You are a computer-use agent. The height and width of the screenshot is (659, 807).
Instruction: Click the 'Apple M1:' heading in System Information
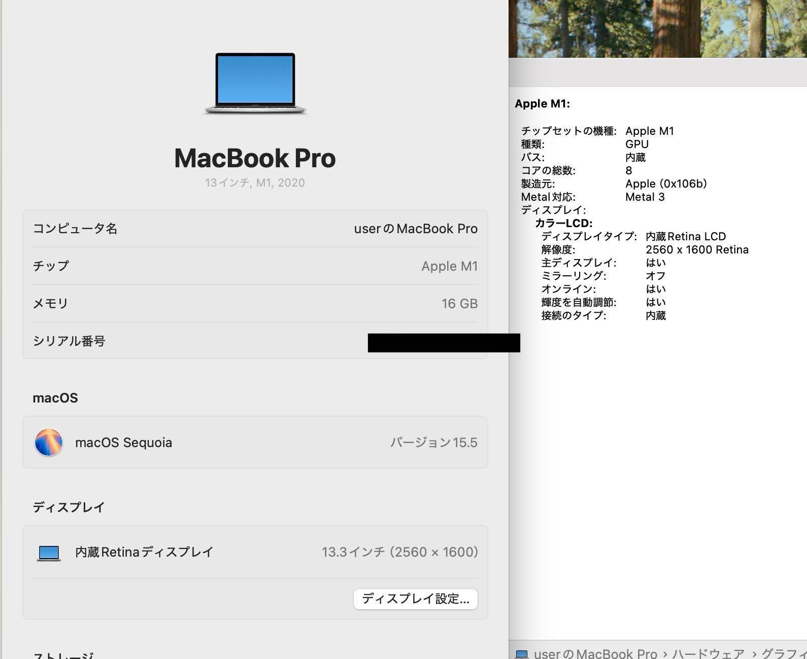point(542,103)
